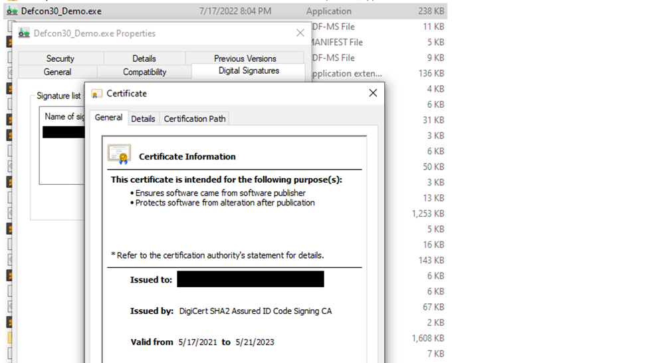Viewport: 658px width, 363px height.
Task: Click the Application type cell
Action: click(329, 11)
